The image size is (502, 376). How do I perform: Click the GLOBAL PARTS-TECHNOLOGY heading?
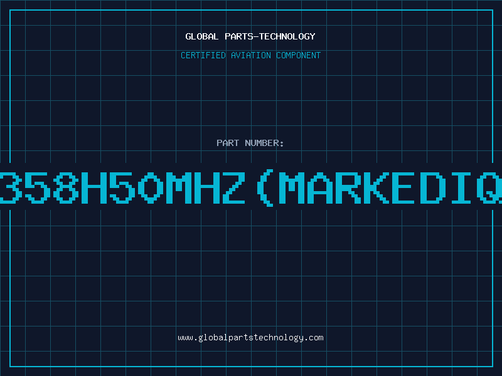pos(250,36)
